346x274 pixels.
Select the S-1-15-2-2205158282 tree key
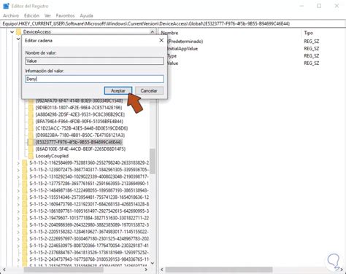[89, 232]
